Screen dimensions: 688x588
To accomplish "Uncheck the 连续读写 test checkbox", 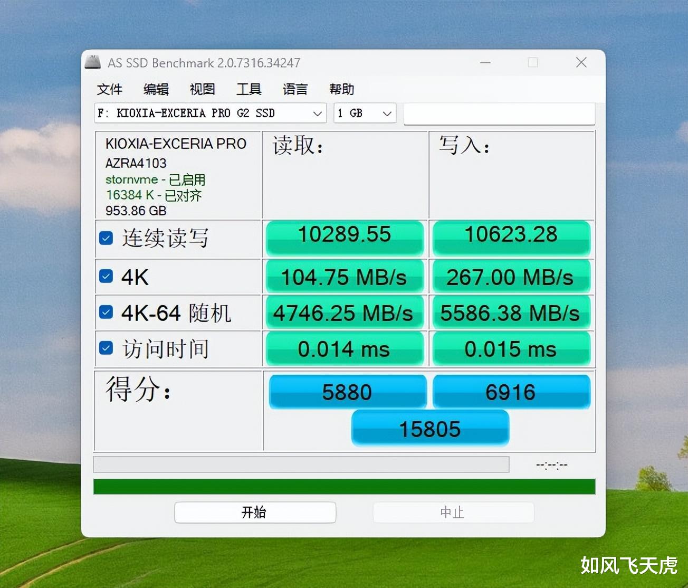I will [x=106, y=238].
